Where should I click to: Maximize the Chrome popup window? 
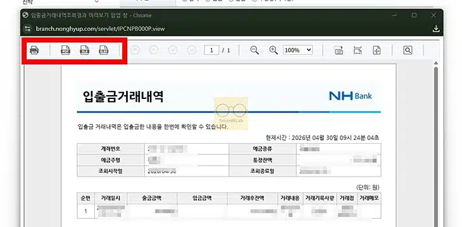[x=414, y=15]
